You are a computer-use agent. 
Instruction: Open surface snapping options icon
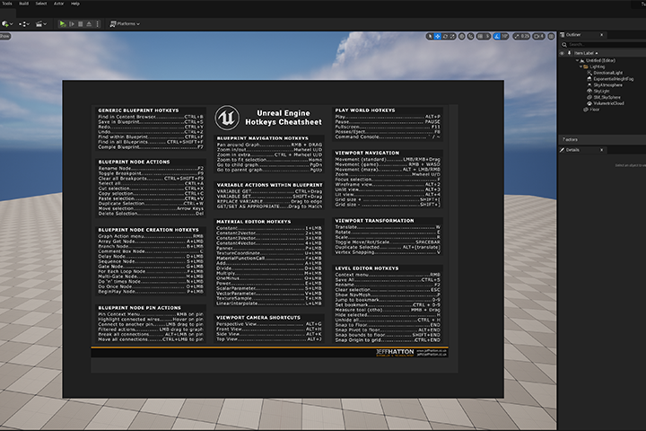coord(471,36)
